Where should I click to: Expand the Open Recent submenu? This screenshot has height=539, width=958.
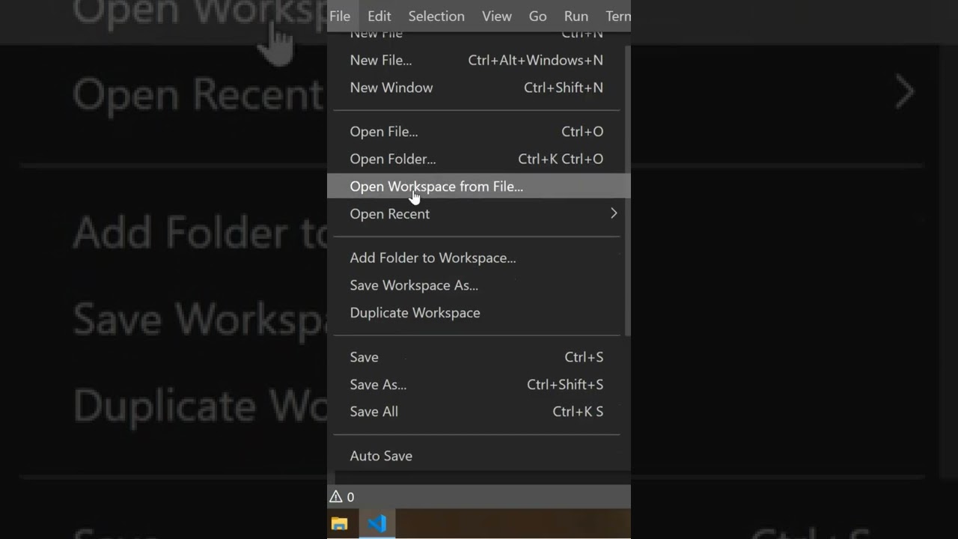(478, 214)
